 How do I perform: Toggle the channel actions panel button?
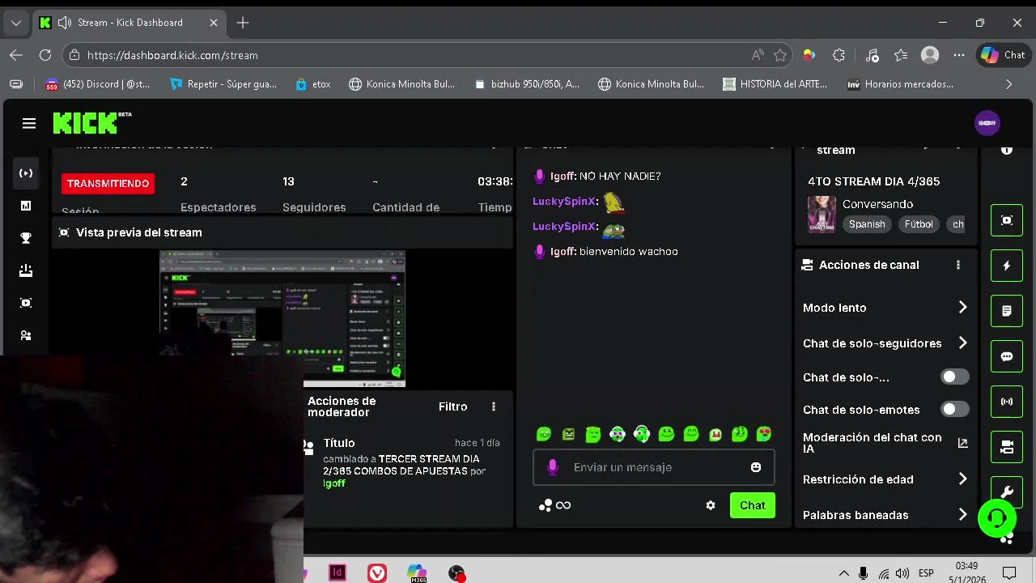coord(1007,447)
